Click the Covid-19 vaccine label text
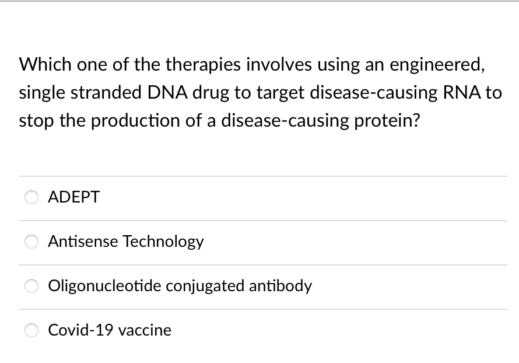The height and width of the screenshot is (363, 519). (110, 330)
